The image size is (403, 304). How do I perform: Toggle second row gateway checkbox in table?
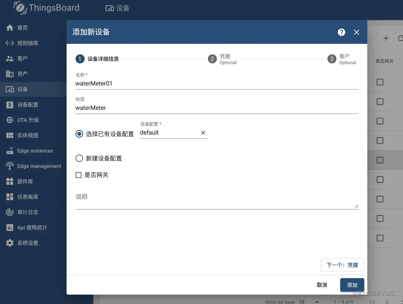pos(380,102)
